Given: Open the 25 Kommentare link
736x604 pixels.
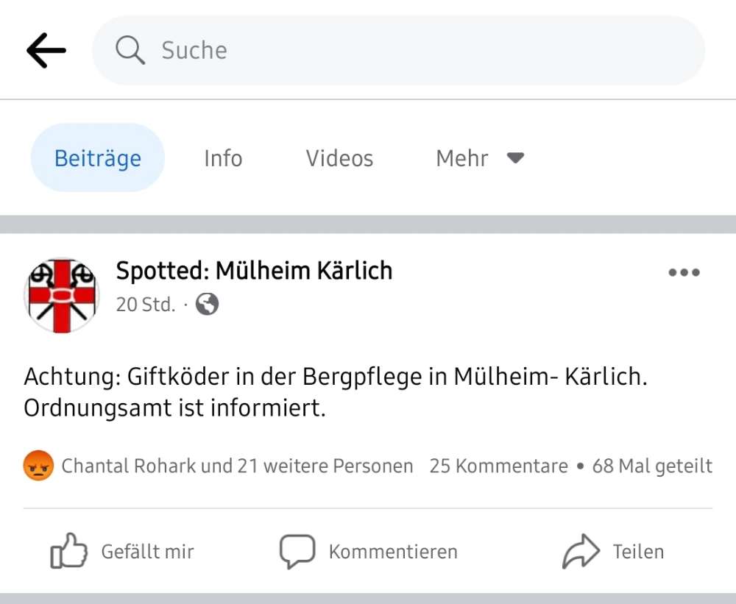Looking at the screenshot, I should tap(498, 466).
